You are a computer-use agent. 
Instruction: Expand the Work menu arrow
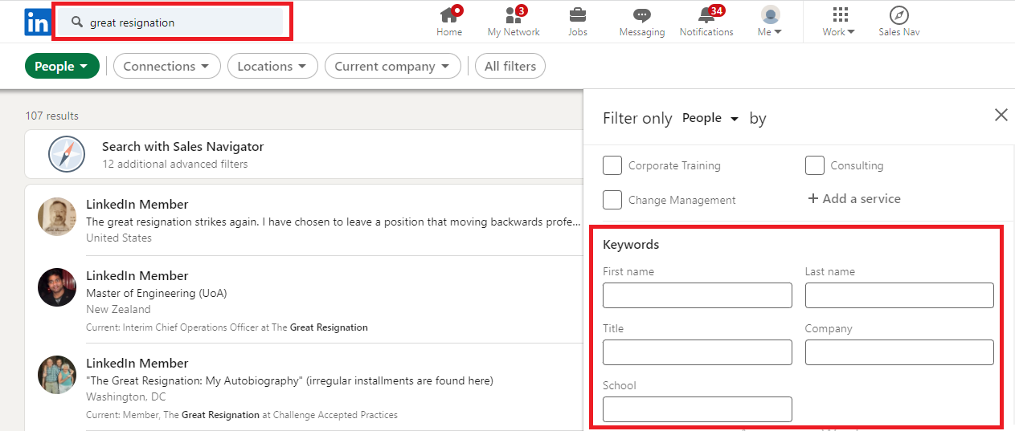coord(851,33)
